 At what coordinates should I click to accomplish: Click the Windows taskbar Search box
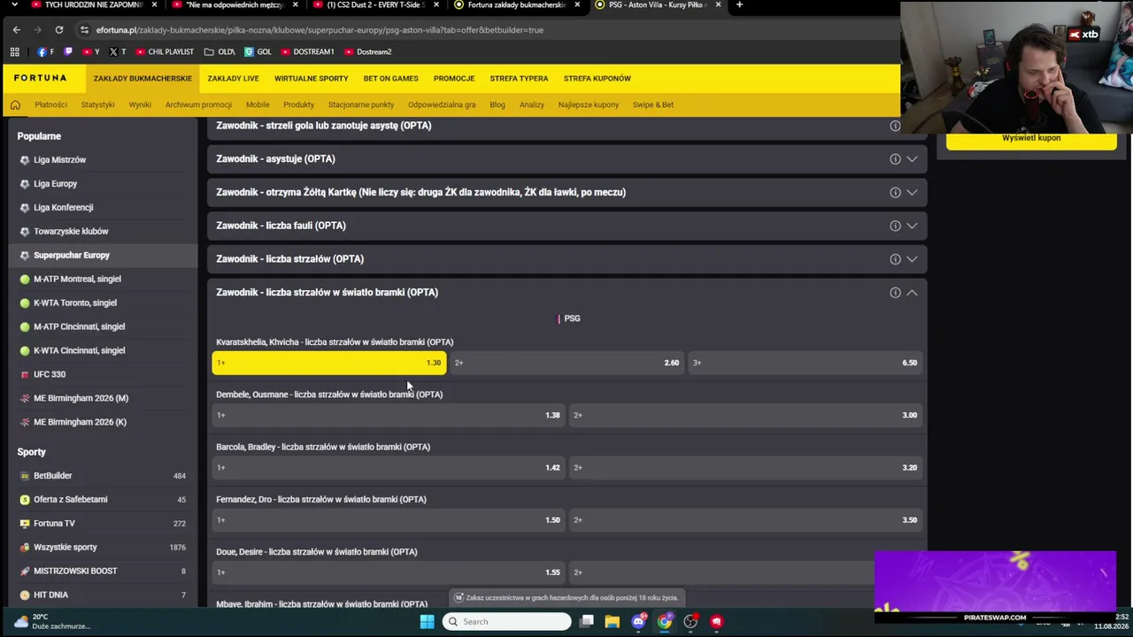tap(507, 621)
